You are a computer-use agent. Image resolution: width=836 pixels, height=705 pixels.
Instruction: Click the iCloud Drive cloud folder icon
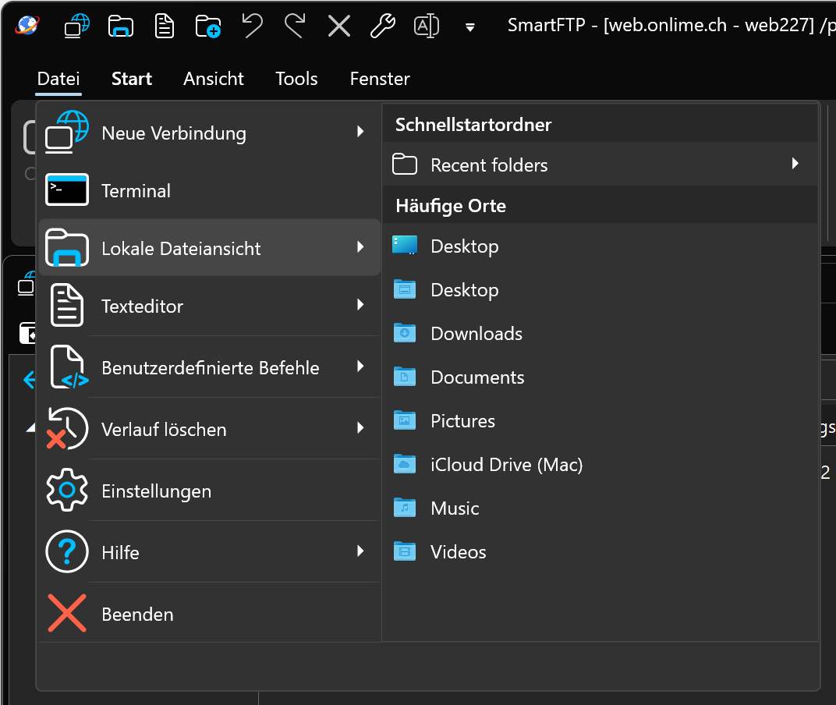point(405,464)
